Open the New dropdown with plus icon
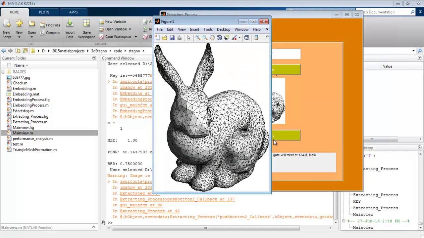This screenshot has width=424, height=238. point(19,29)
